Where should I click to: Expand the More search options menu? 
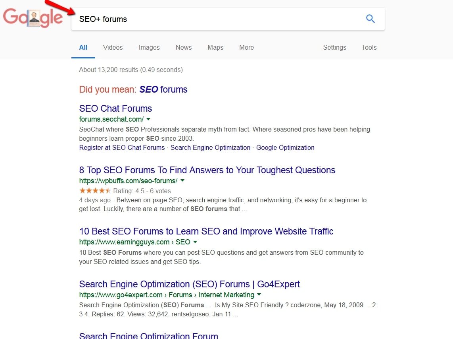click(x=246, y=47)
